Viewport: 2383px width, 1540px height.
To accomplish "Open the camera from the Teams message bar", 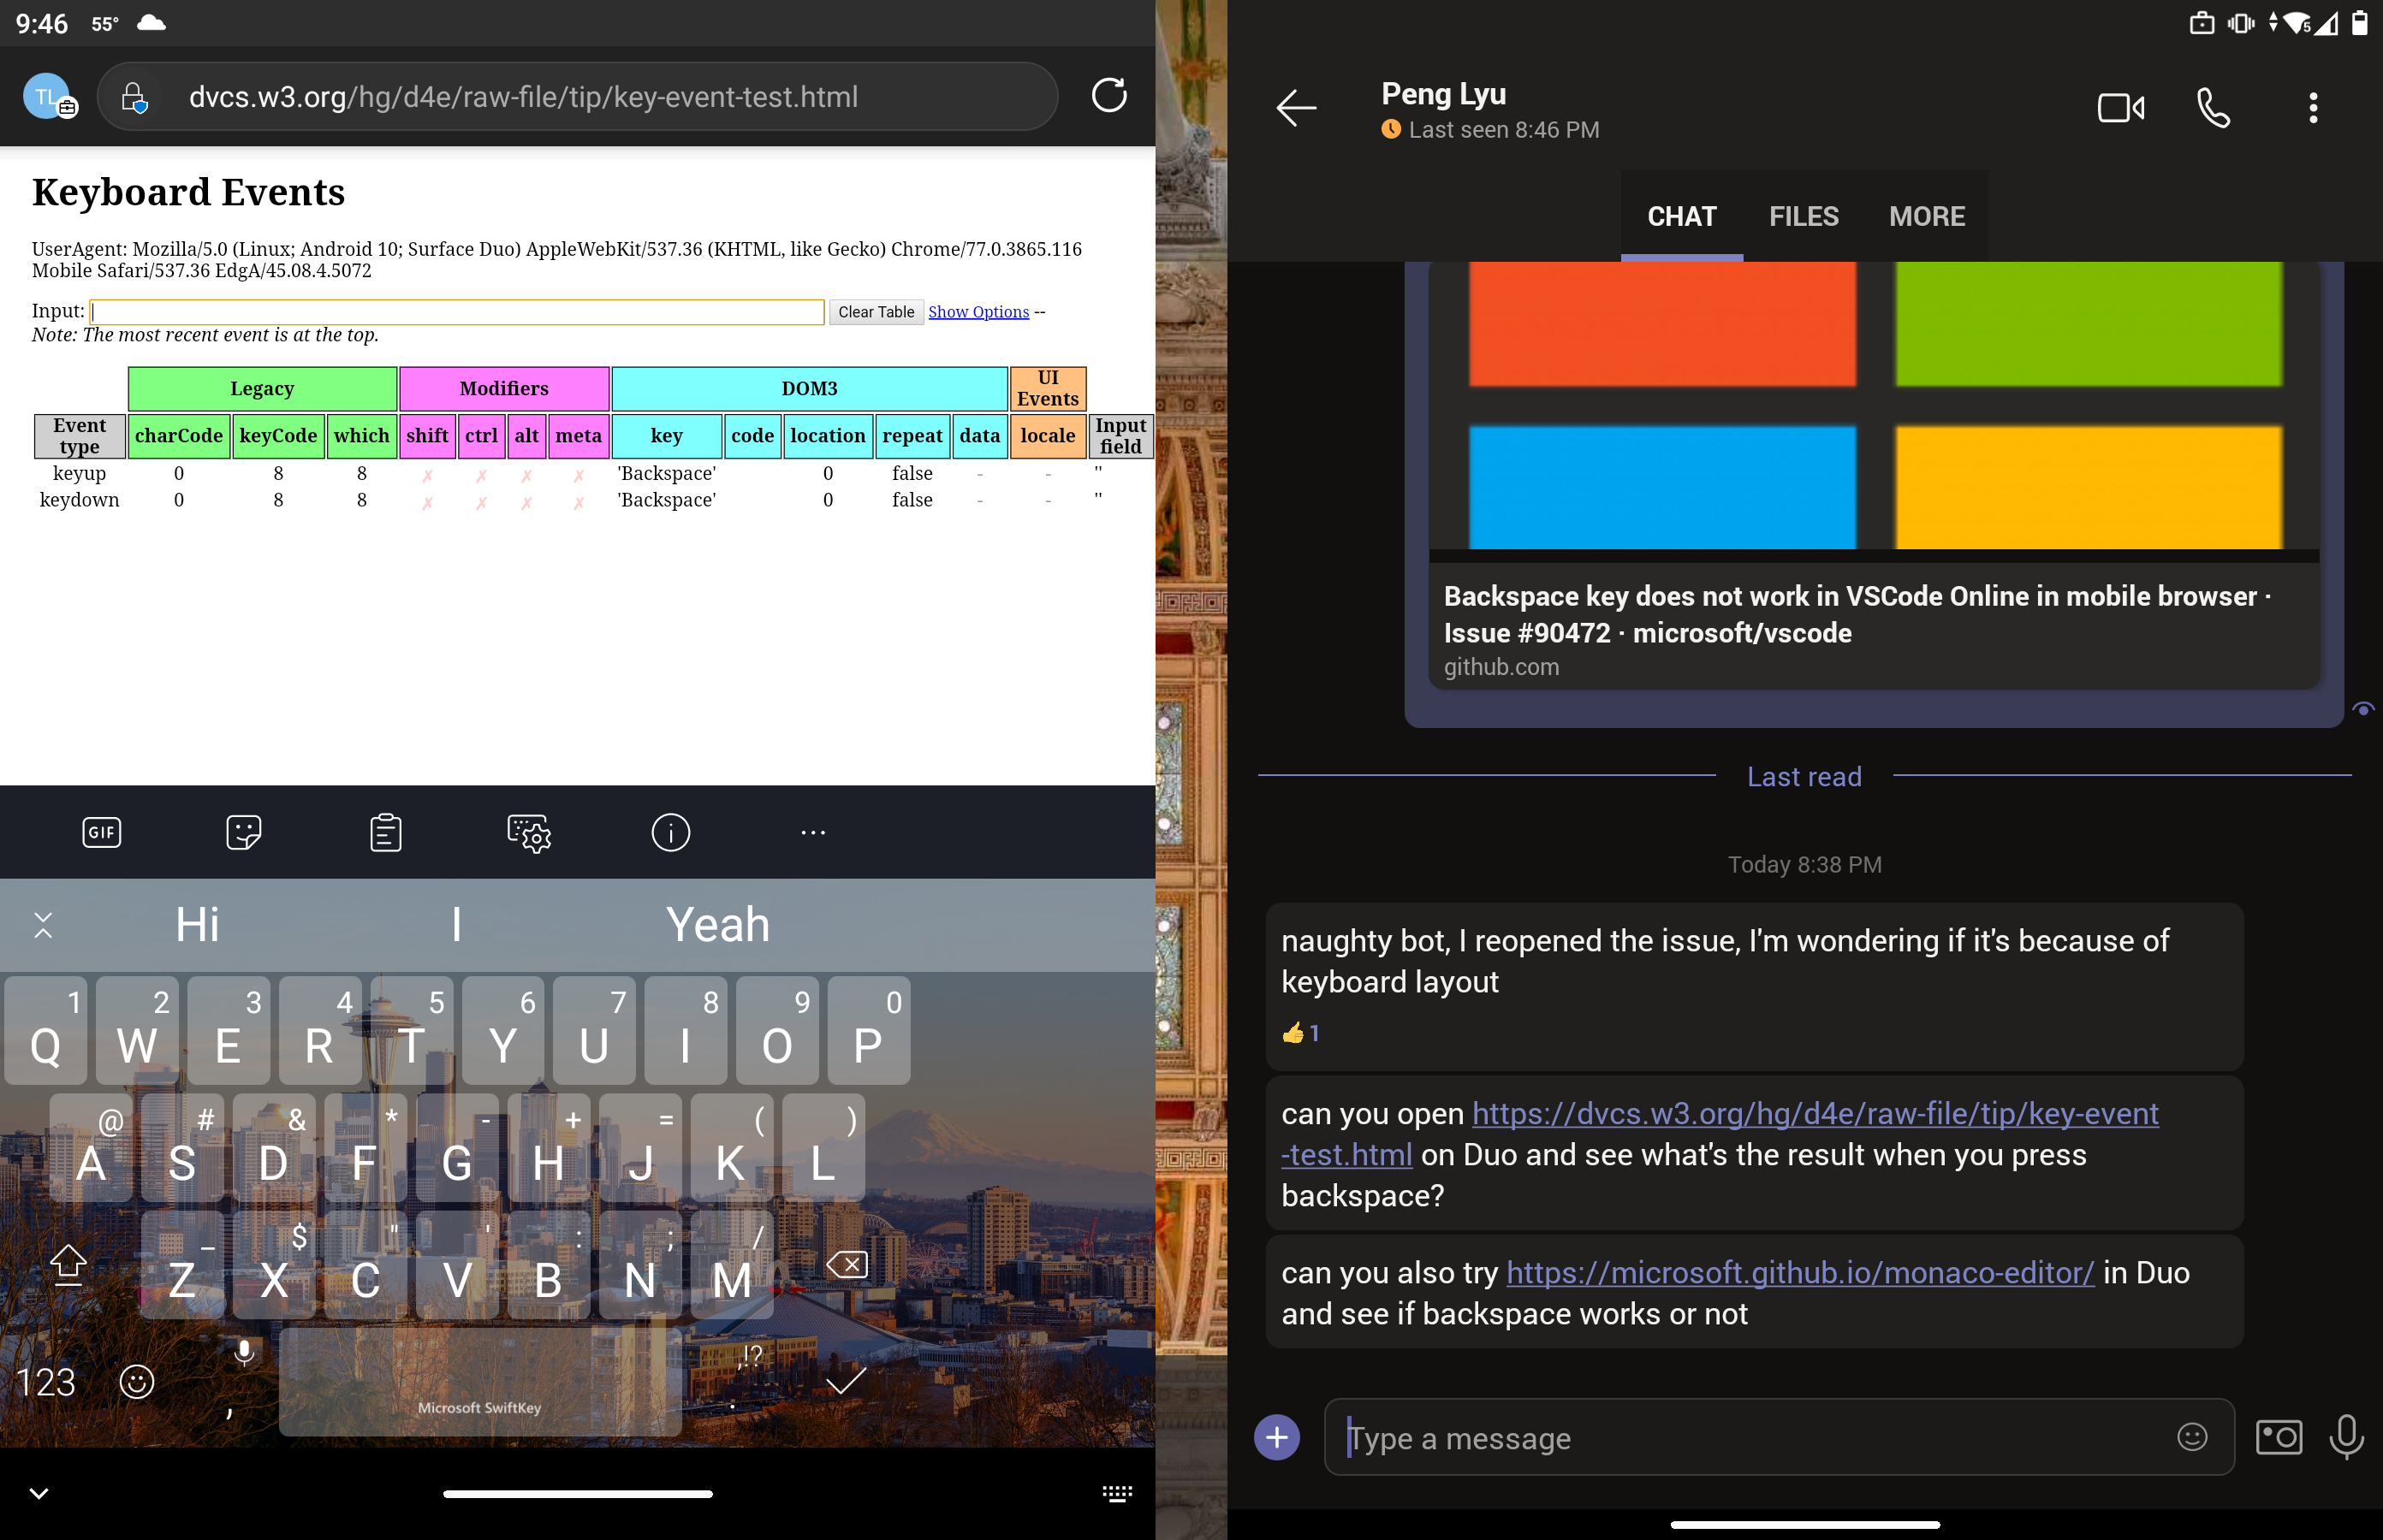I will [2279, 1437].
